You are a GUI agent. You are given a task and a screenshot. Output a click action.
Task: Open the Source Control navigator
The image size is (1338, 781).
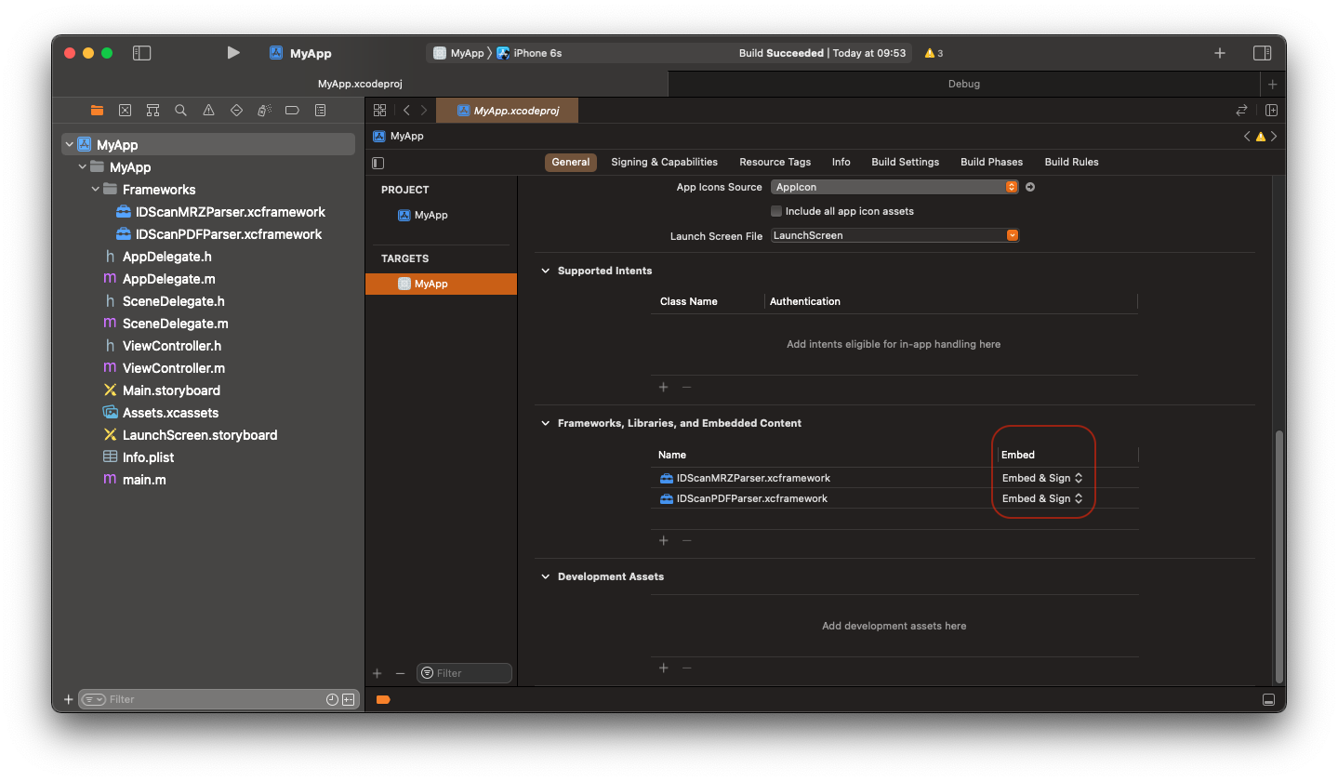point(125,110)
